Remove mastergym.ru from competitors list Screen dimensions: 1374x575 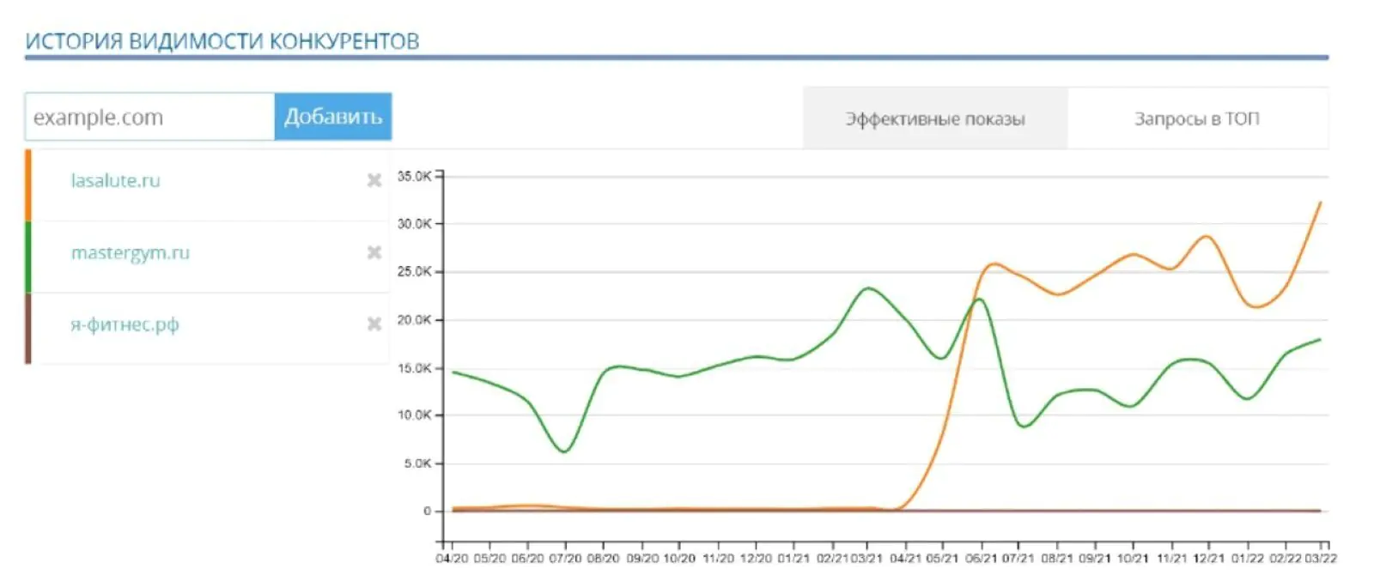point(374,252)
